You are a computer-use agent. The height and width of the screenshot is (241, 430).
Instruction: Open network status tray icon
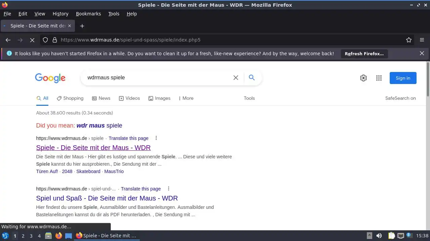[x=400, y=236]
